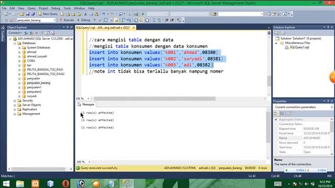Expand the Security folder node
The height and width of the screenshot is (188, 335).
pyautogui.click(x=15, y=101)
